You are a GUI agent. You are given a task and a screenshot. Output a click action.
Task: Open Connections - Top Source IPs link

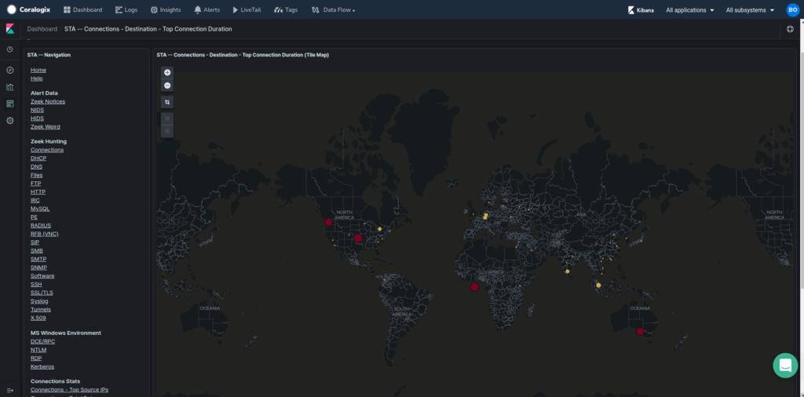[69, 390]
